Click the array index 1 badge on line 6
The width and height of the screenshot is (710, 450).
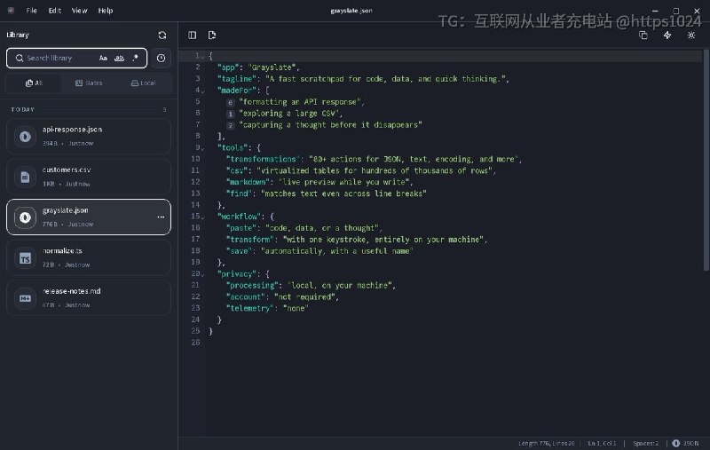tap(230, 114)
